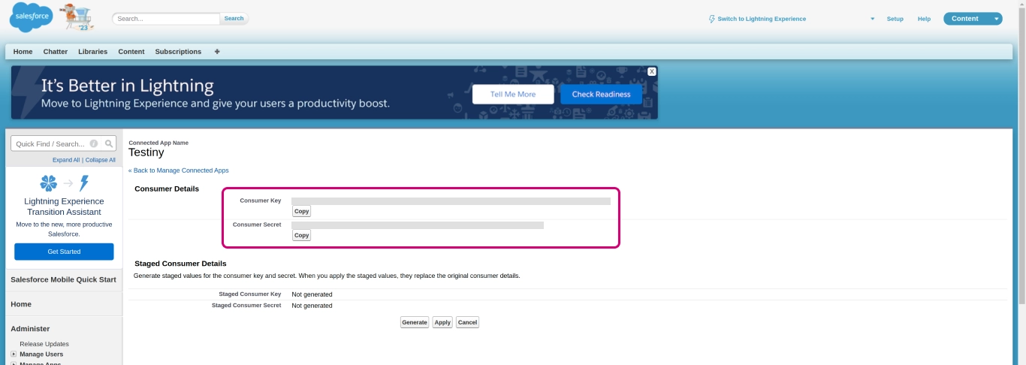Screen dimensions: 1026x365
Task: Click the Quick Find info icon
Action: pos(94,143)
